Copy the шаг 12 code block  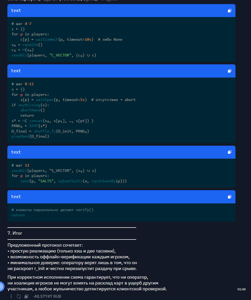coord(230,152)
